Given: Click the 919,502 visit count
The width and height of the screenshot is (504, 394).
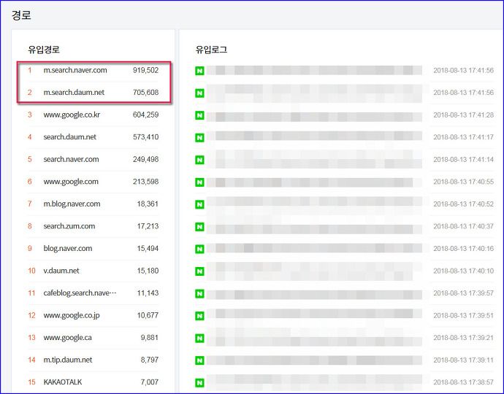Looking at the screenshot, I should 145,70.
